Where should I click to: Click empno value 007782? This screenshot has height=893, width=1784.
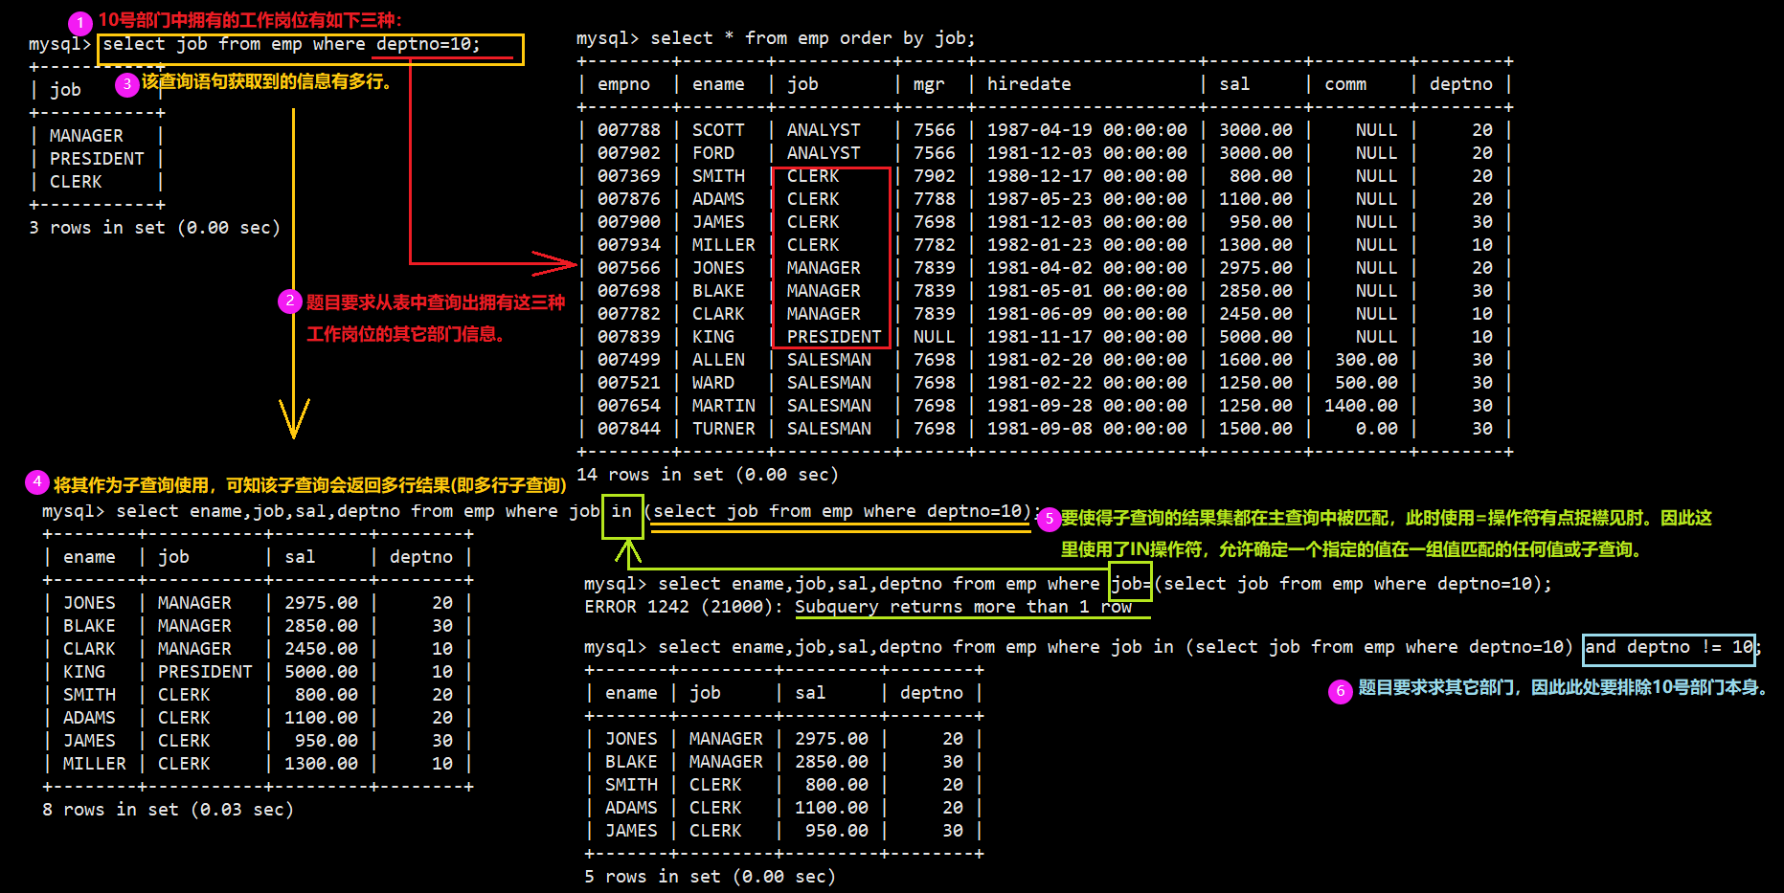pyautogui.click(x=629, y=314)
